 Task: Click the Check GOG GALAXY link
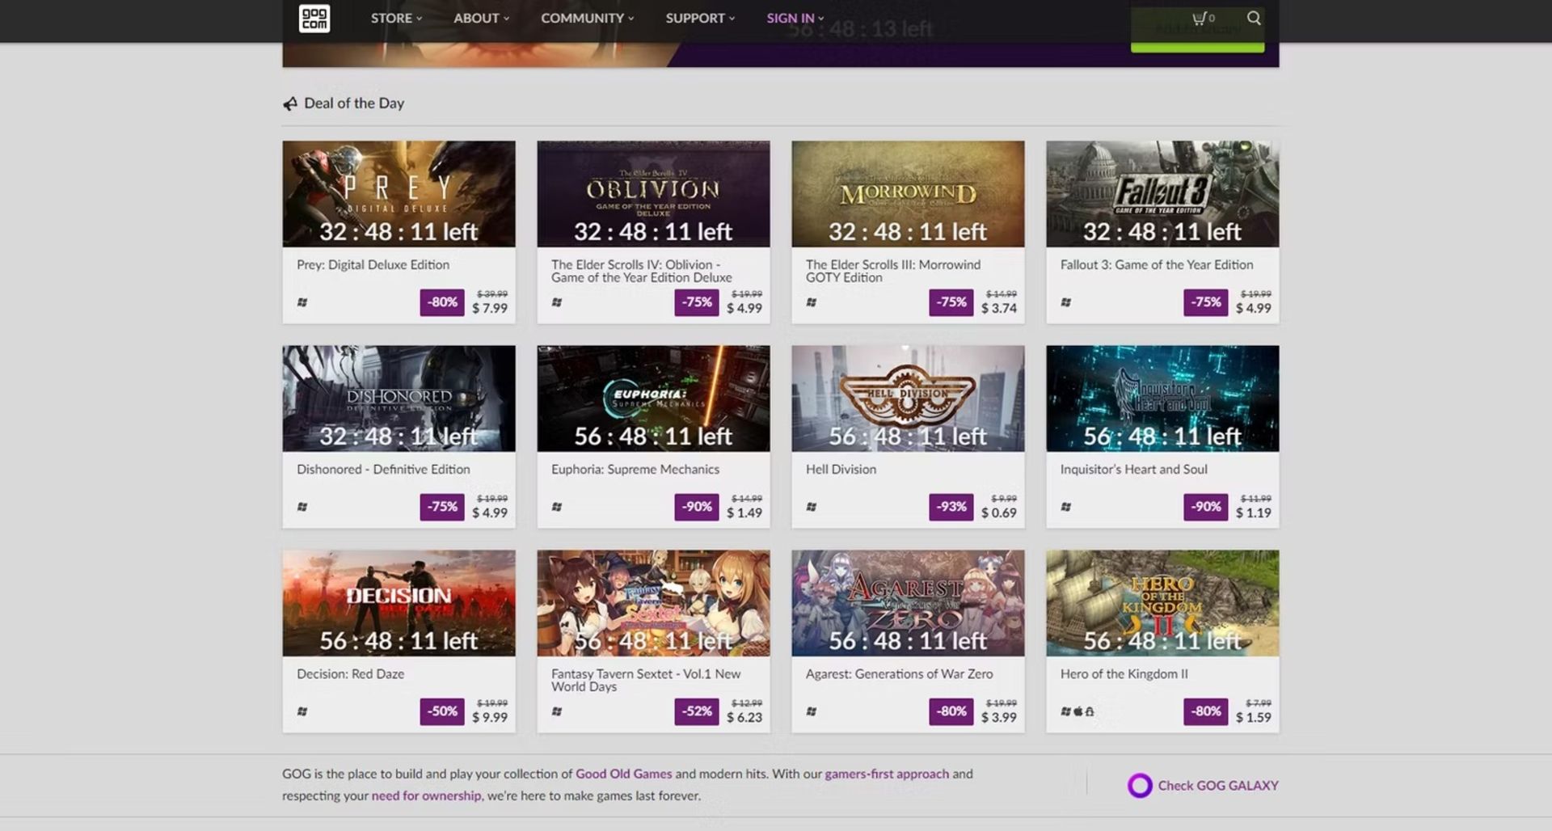tap(1217, 786)
